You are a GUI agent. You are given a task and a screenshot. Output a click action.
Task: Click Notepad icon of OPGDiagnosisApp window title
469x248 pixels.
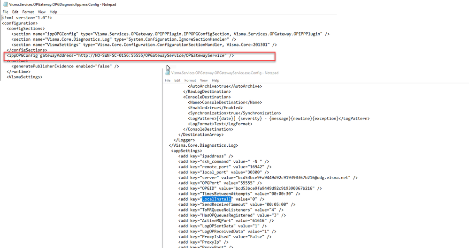[x=5, y=5]
